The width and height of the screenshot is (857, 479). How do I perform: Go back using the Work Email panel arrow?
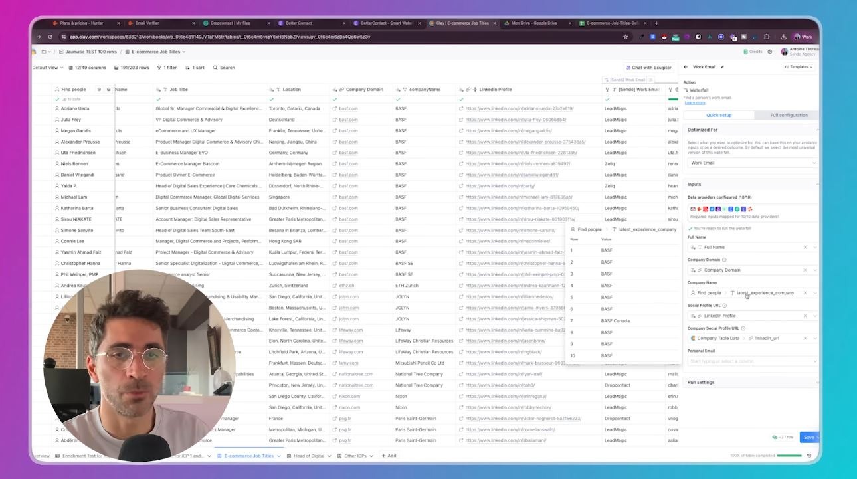(686, 67)
